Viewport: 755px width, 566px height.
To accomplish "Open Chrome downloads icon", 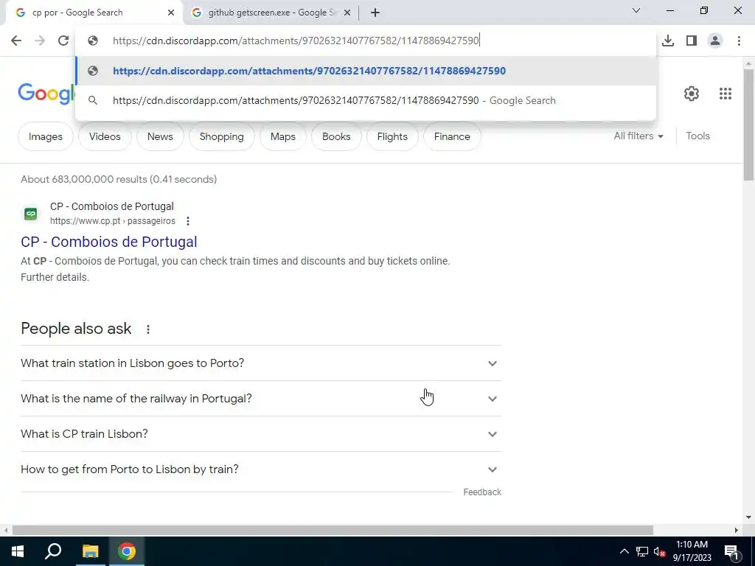I will click(x=667, y=41).
